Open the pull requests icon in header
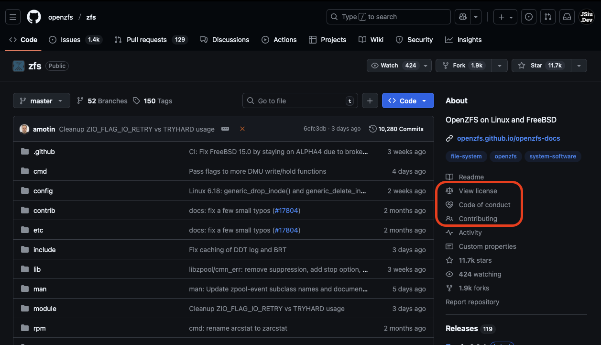601x345 pixels. click(x=548, y=17)
